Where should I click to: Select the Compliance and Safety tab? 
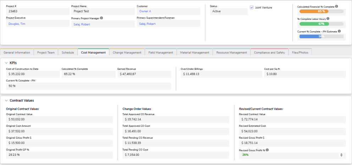(x=269, y=53)
